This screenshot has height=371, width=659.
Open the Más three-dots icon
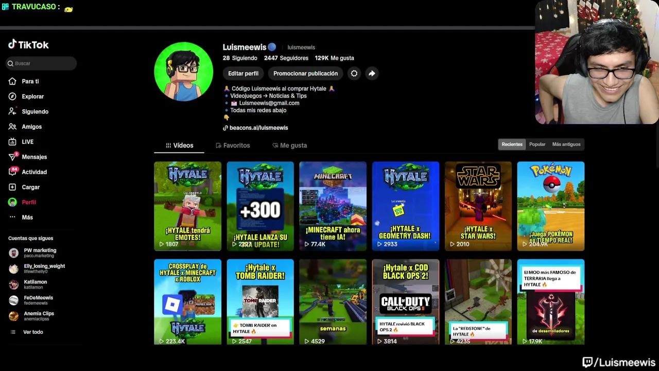12,217
